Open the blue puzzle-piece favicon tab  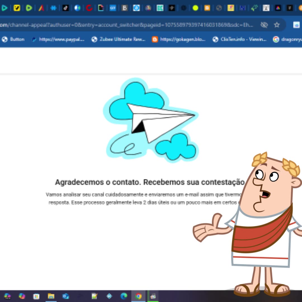53,8
